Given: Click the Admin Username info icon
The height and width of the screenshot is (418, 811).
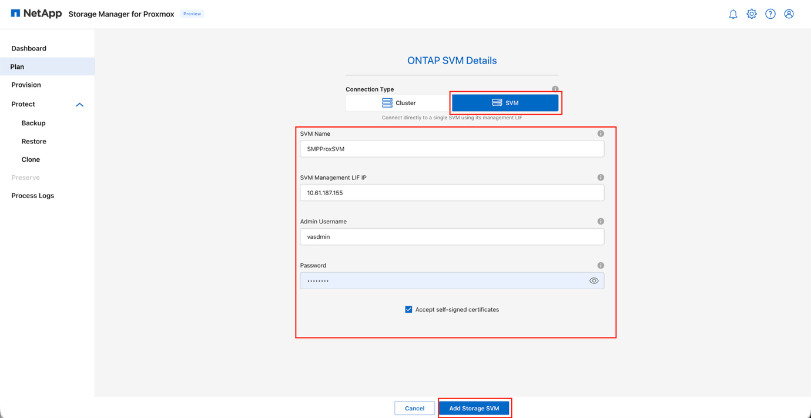Looking at the screenshot, I should pos(601,221).
